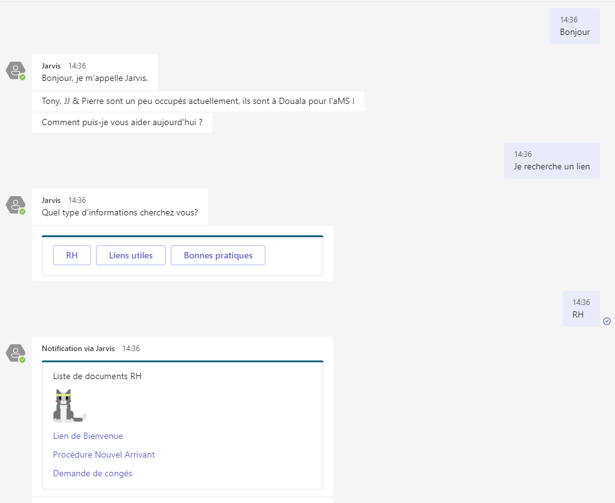This screenshot has width=615, height=503.
Task: Select the 'Comment puis-je vous aider' message
Action: pos(122,123)
